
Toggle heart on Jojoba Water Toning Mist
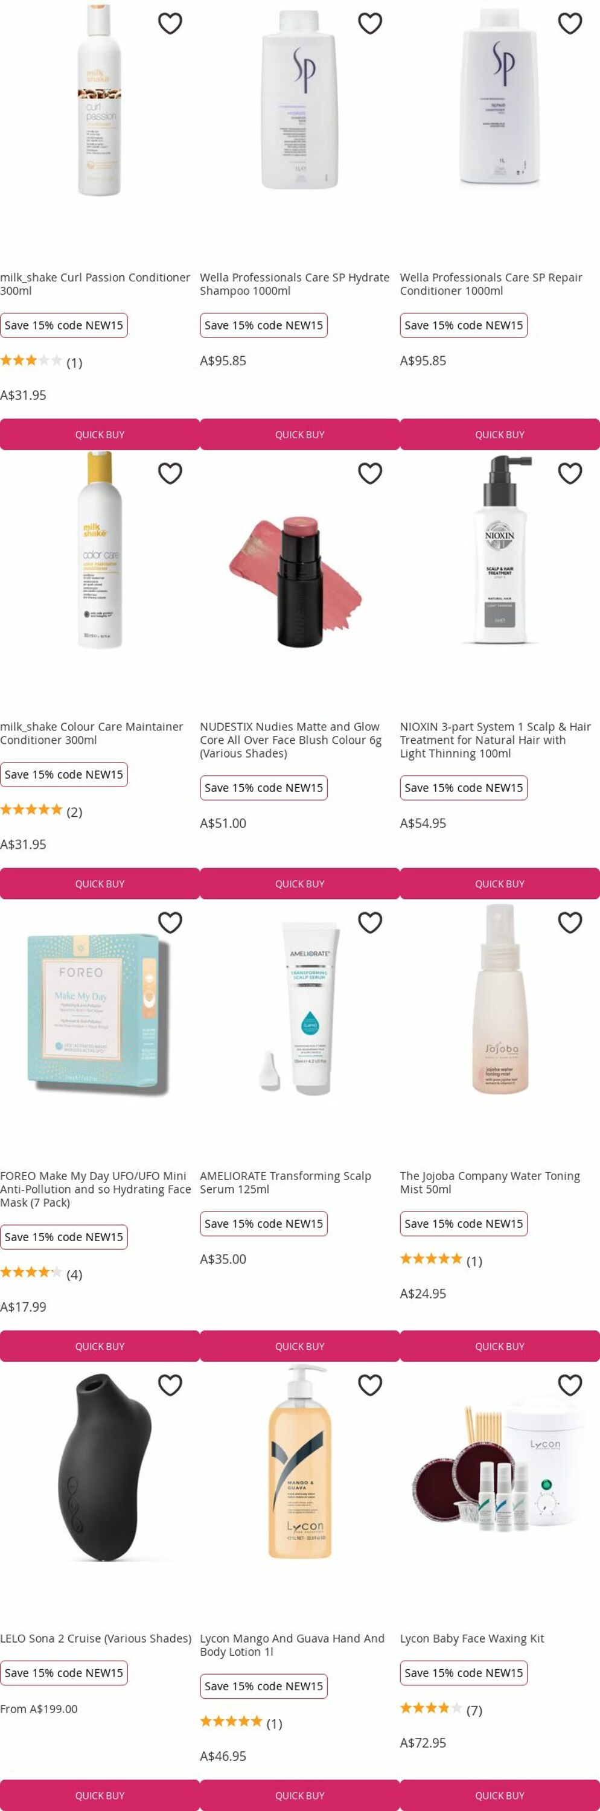click(570, 922)
